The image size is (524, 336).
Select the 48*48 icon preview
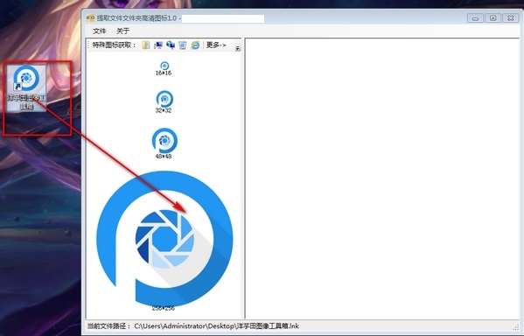[x=164, y=140]
